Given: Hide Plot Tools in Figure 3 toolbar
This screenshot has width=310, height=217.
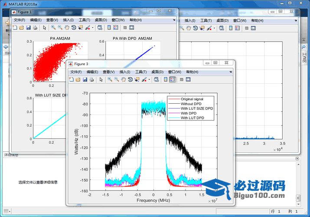Looking at the screenshot, I should (182, 79).
